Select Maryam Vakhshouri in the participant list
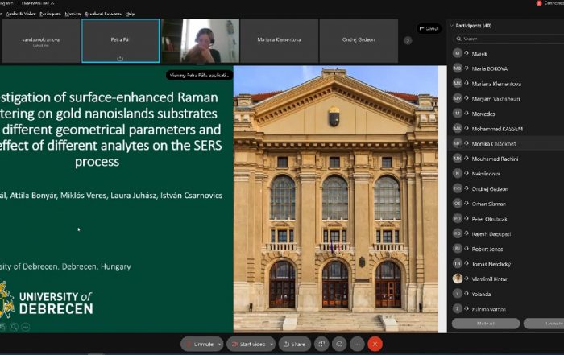This screenshot has height=355, width=564. pyautogui.click(x=505, y=98)
